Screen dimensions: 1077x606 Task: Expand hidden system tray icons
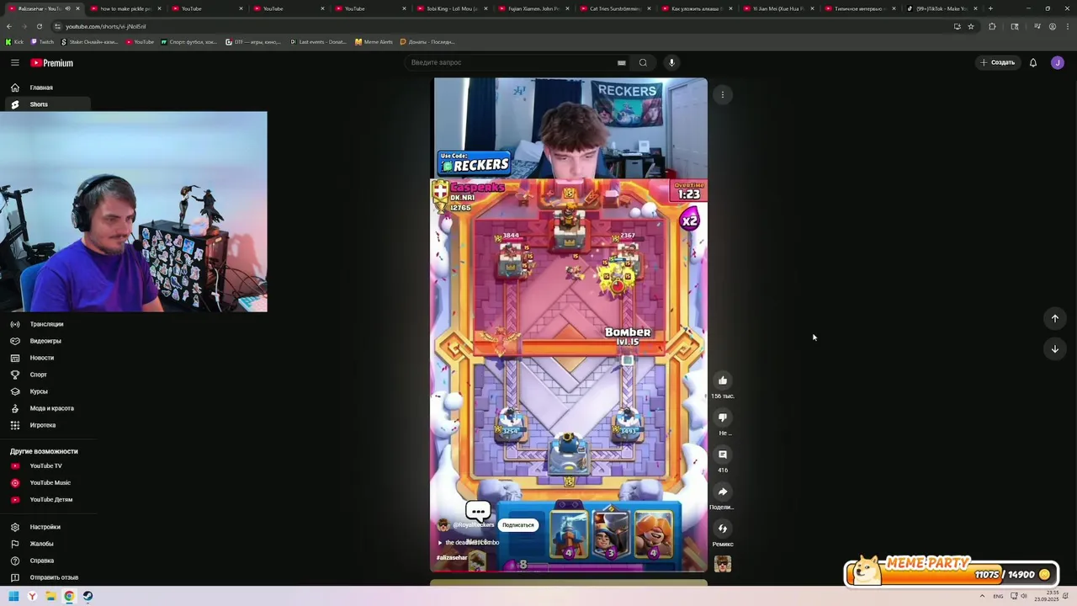(982, 596)
